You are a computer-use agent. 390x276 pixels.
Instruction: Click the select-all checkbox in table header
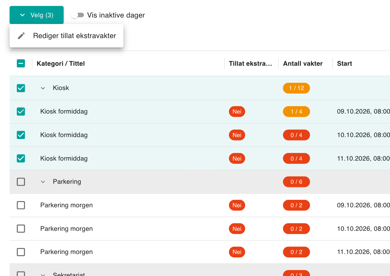[x=21, y=63]
